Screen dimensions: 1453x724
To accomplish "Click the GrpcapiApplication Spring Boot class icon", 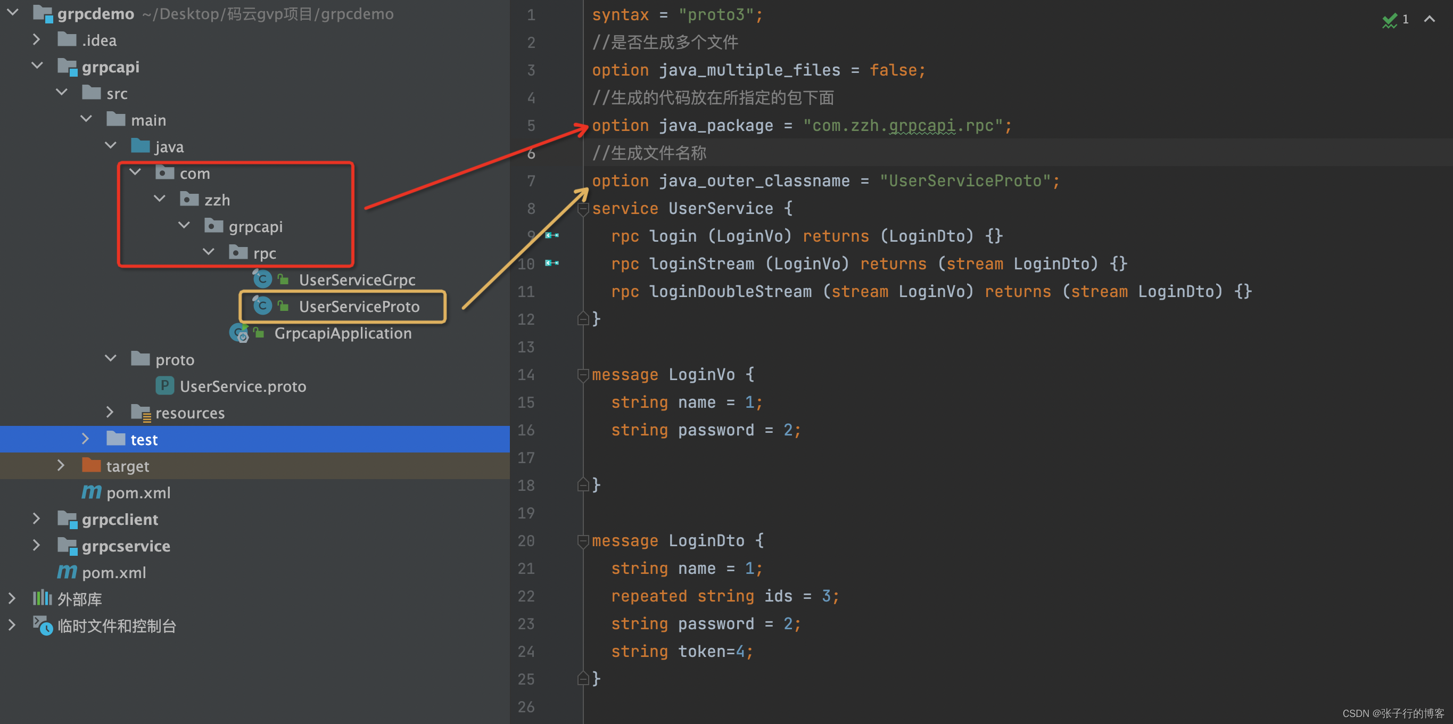I will (239, 333).
